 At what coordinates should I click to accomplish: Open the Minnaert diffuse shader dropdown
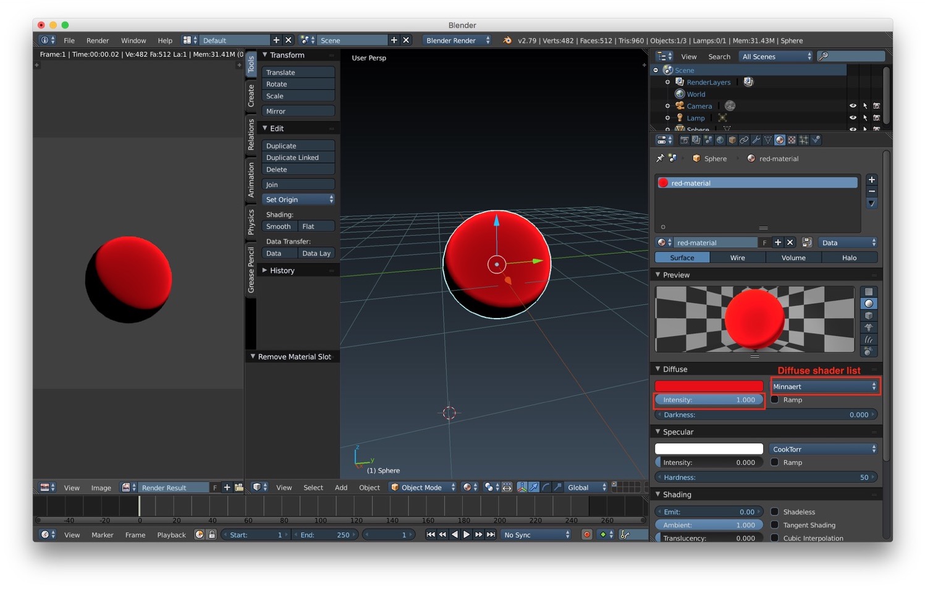point(824,386)
